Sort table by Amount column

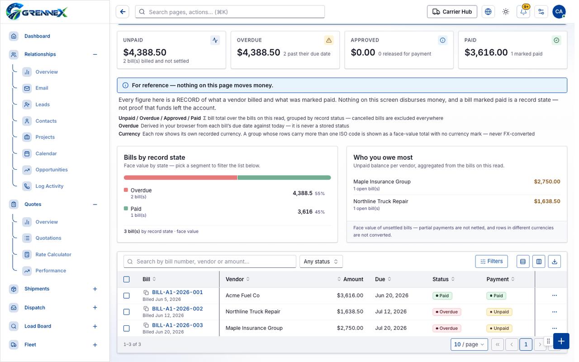coord(350,279)
